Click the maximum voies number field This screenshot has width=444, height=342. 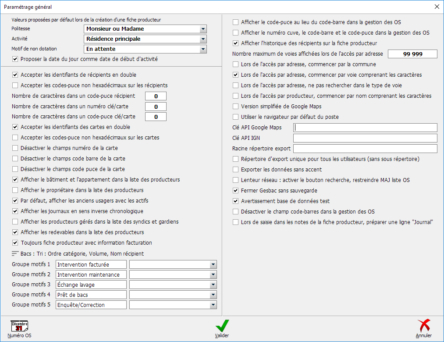413,54
